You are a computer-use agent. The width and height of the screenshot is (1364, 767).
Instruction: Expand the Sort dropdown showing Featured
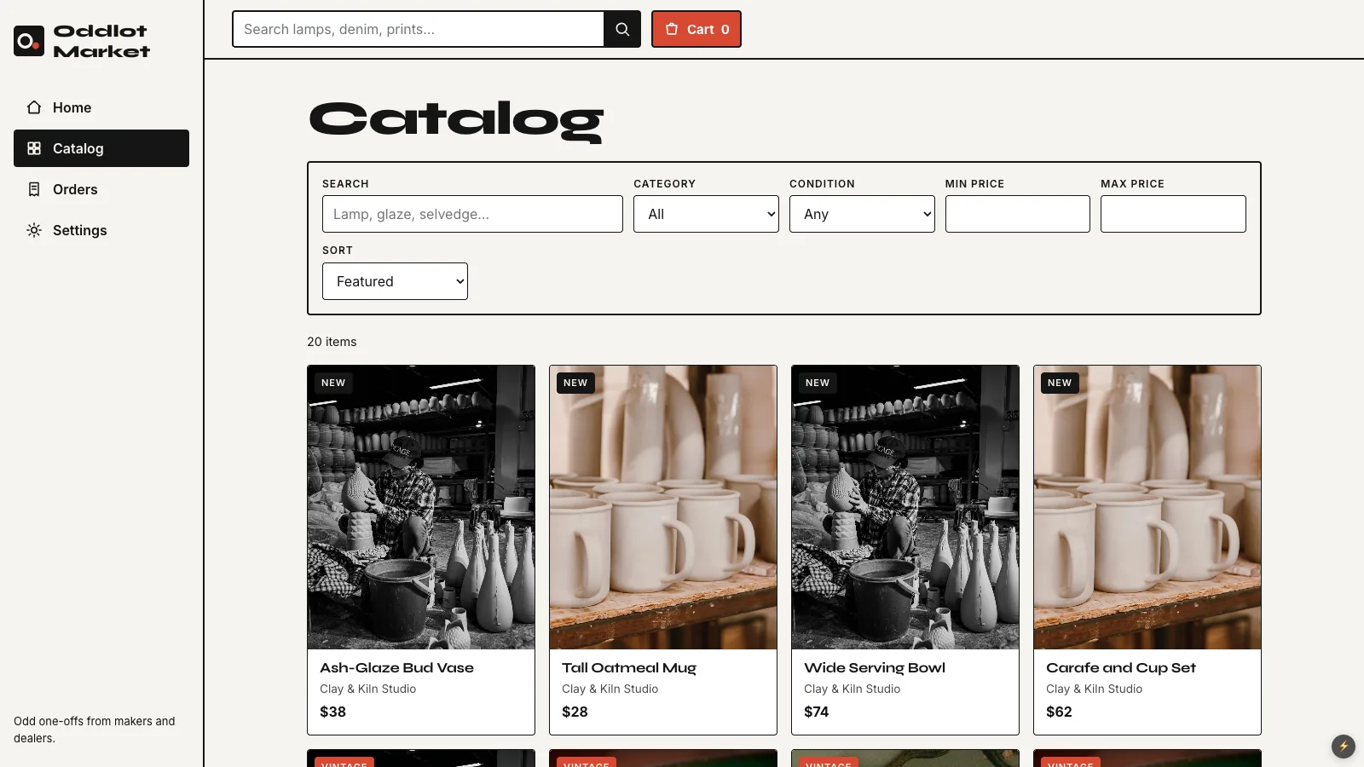(x=395, y=281)
